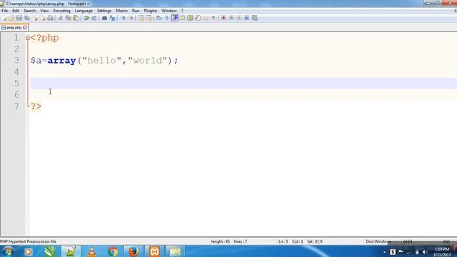Collapse the PHP block fold marker on line 1
The width and height of the screenshot is (457, 257).
28,38
